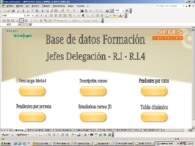The image size is (195, 146).
Task: Open Font Color dropdown arrow in formatting toolbar
Action: click(x=123, y=15)
